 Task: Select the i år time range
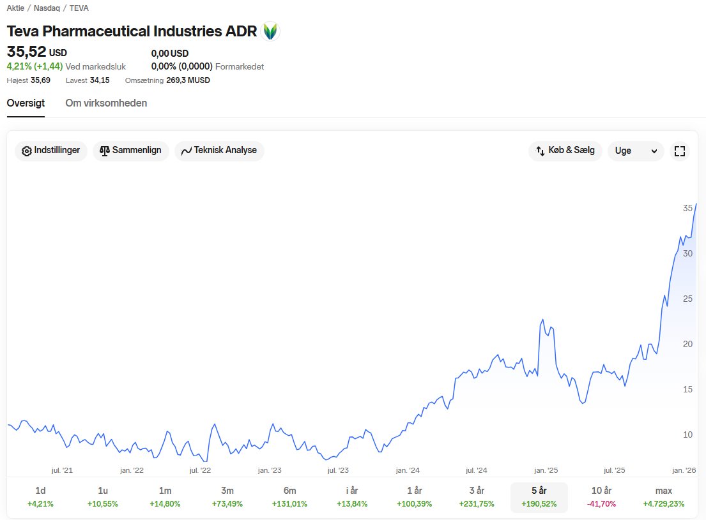coord(352,497)
